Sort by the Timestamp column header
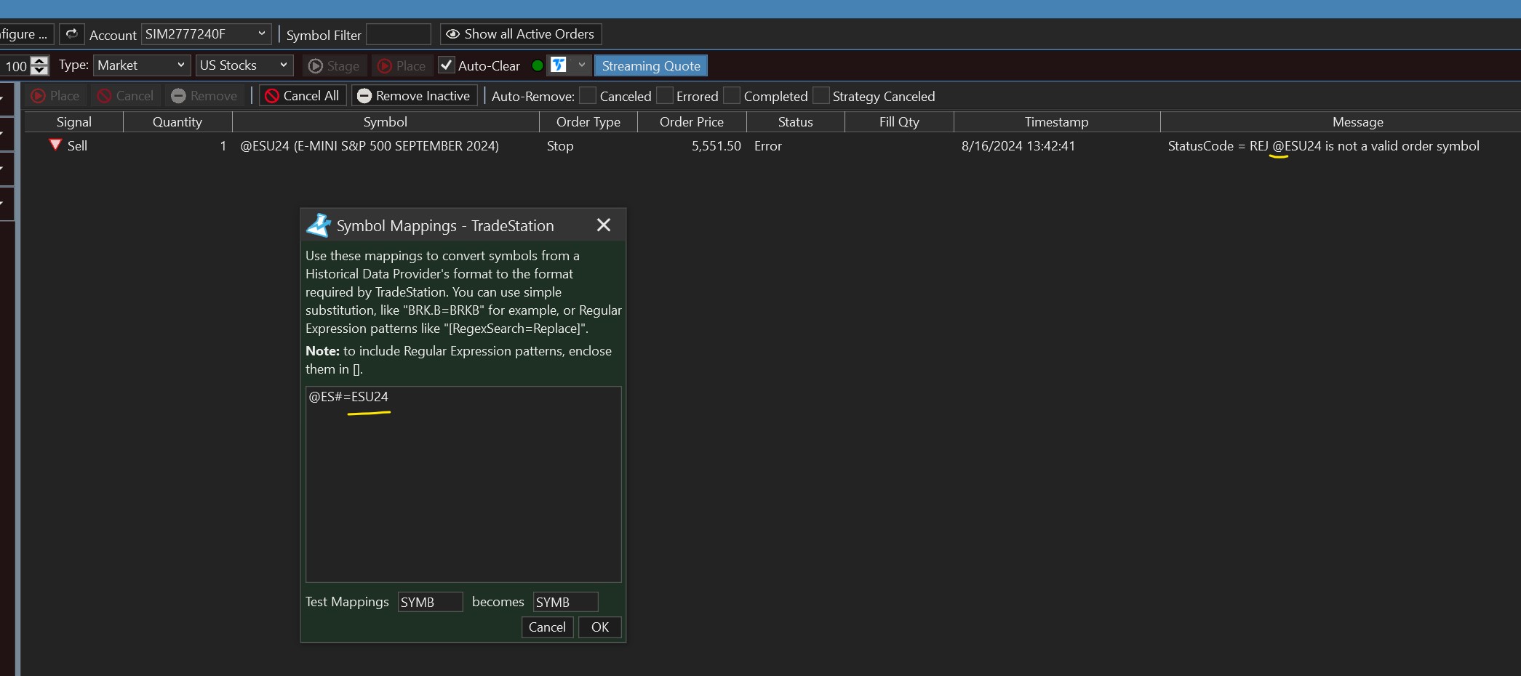The width and height of the screenshot is (1521, 676). [x=1057, y=122]
